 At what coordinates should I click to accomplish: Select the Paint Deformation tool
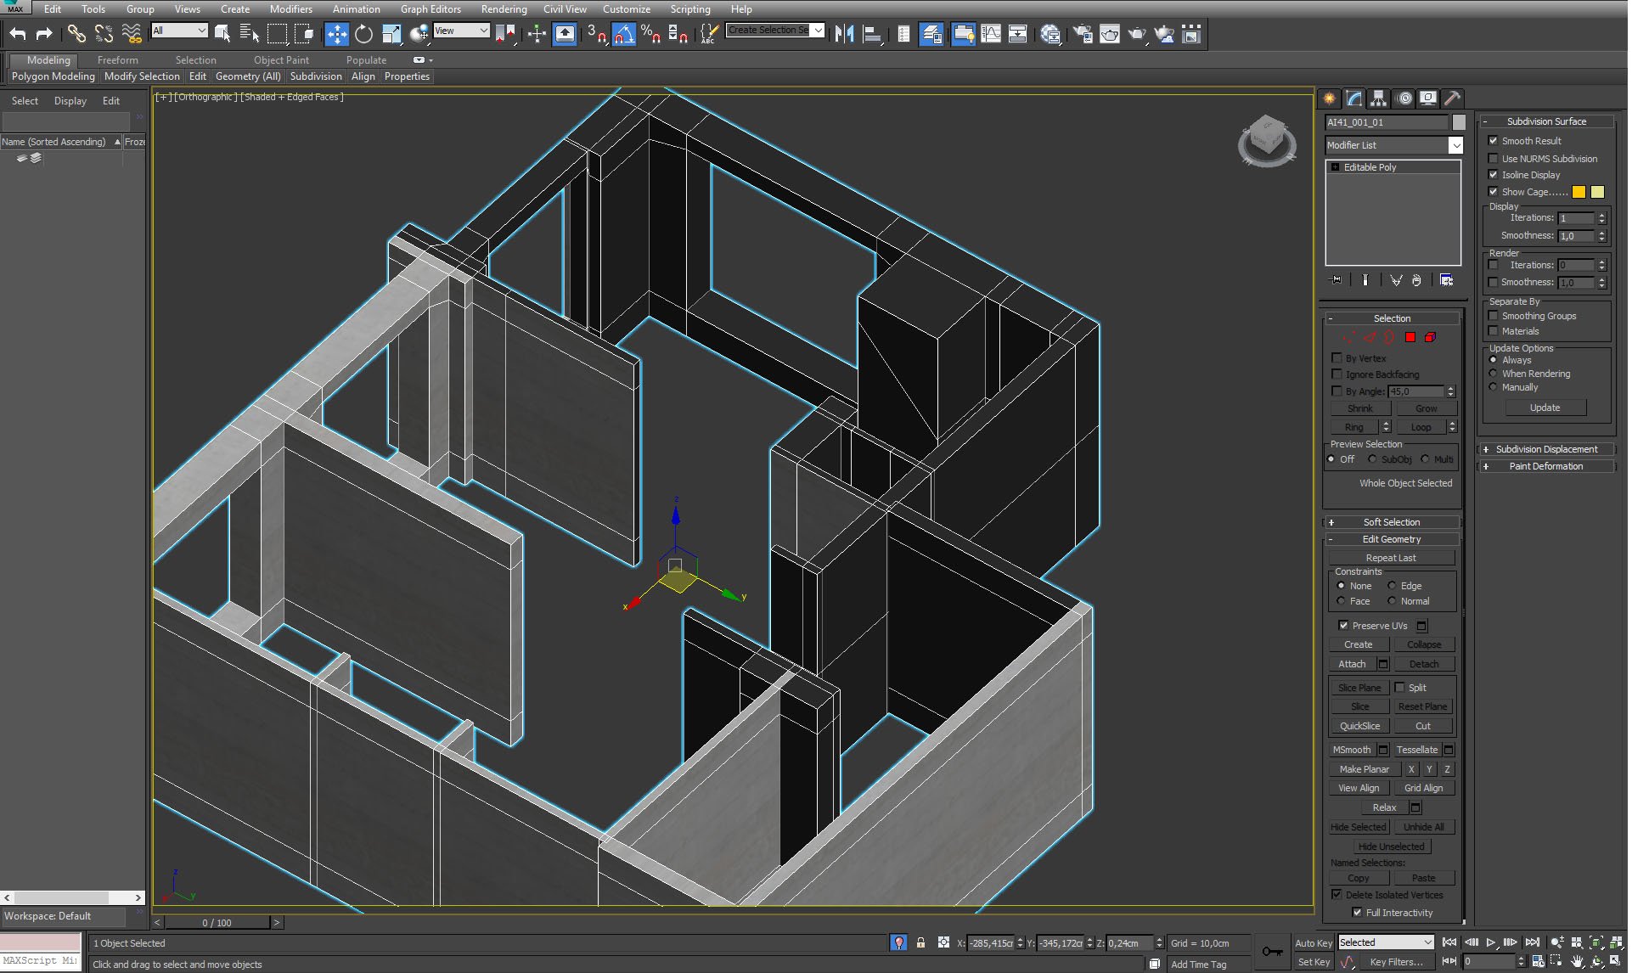1545,465
